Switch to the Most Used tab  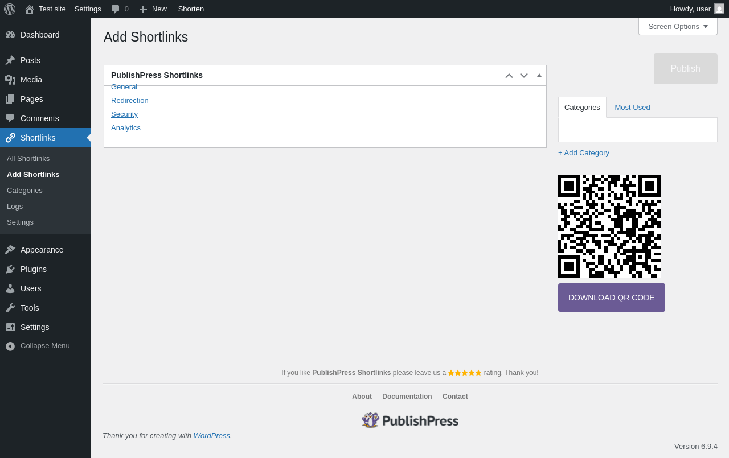632,107
